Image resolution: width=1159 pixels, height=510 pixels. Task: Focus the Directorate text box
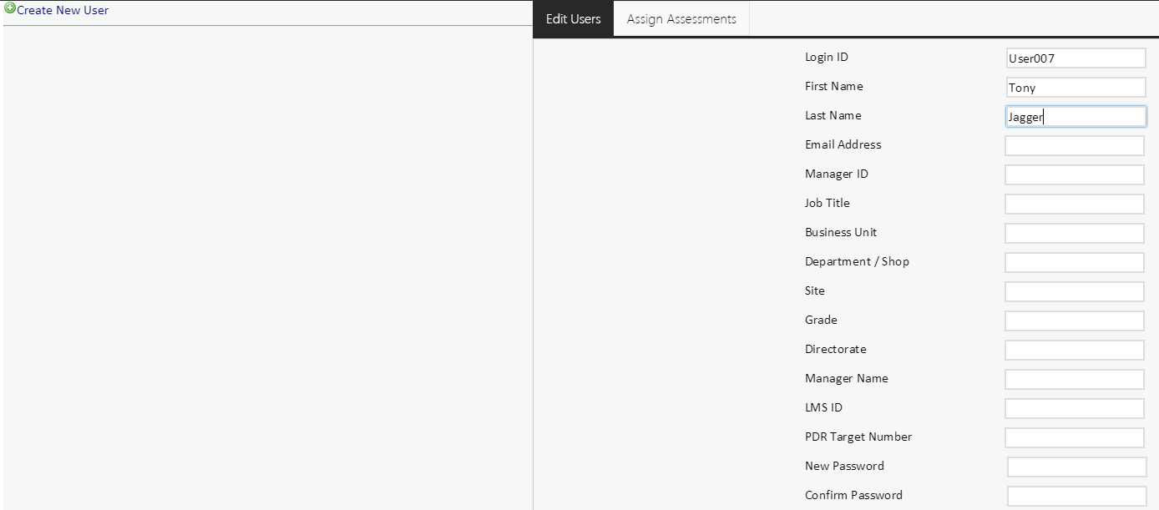tap(1074, 351)
